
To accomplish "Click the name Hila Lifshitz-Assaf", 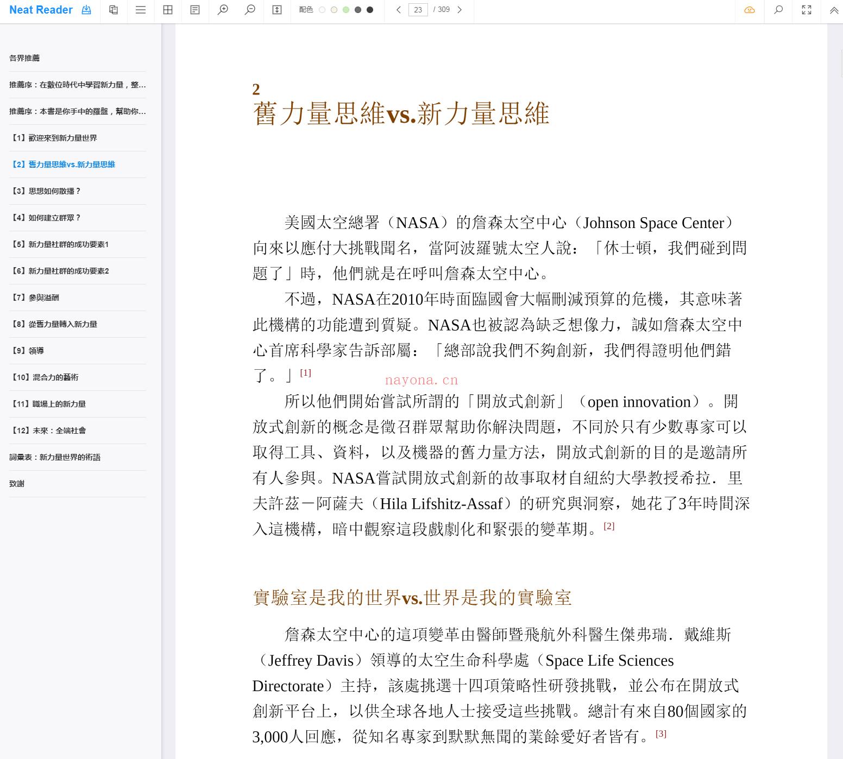I will tap(441, 504).
